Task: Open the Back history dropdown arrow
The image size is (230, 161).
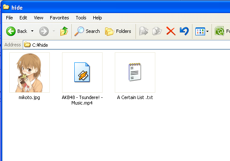Action: tap(32, 31)
